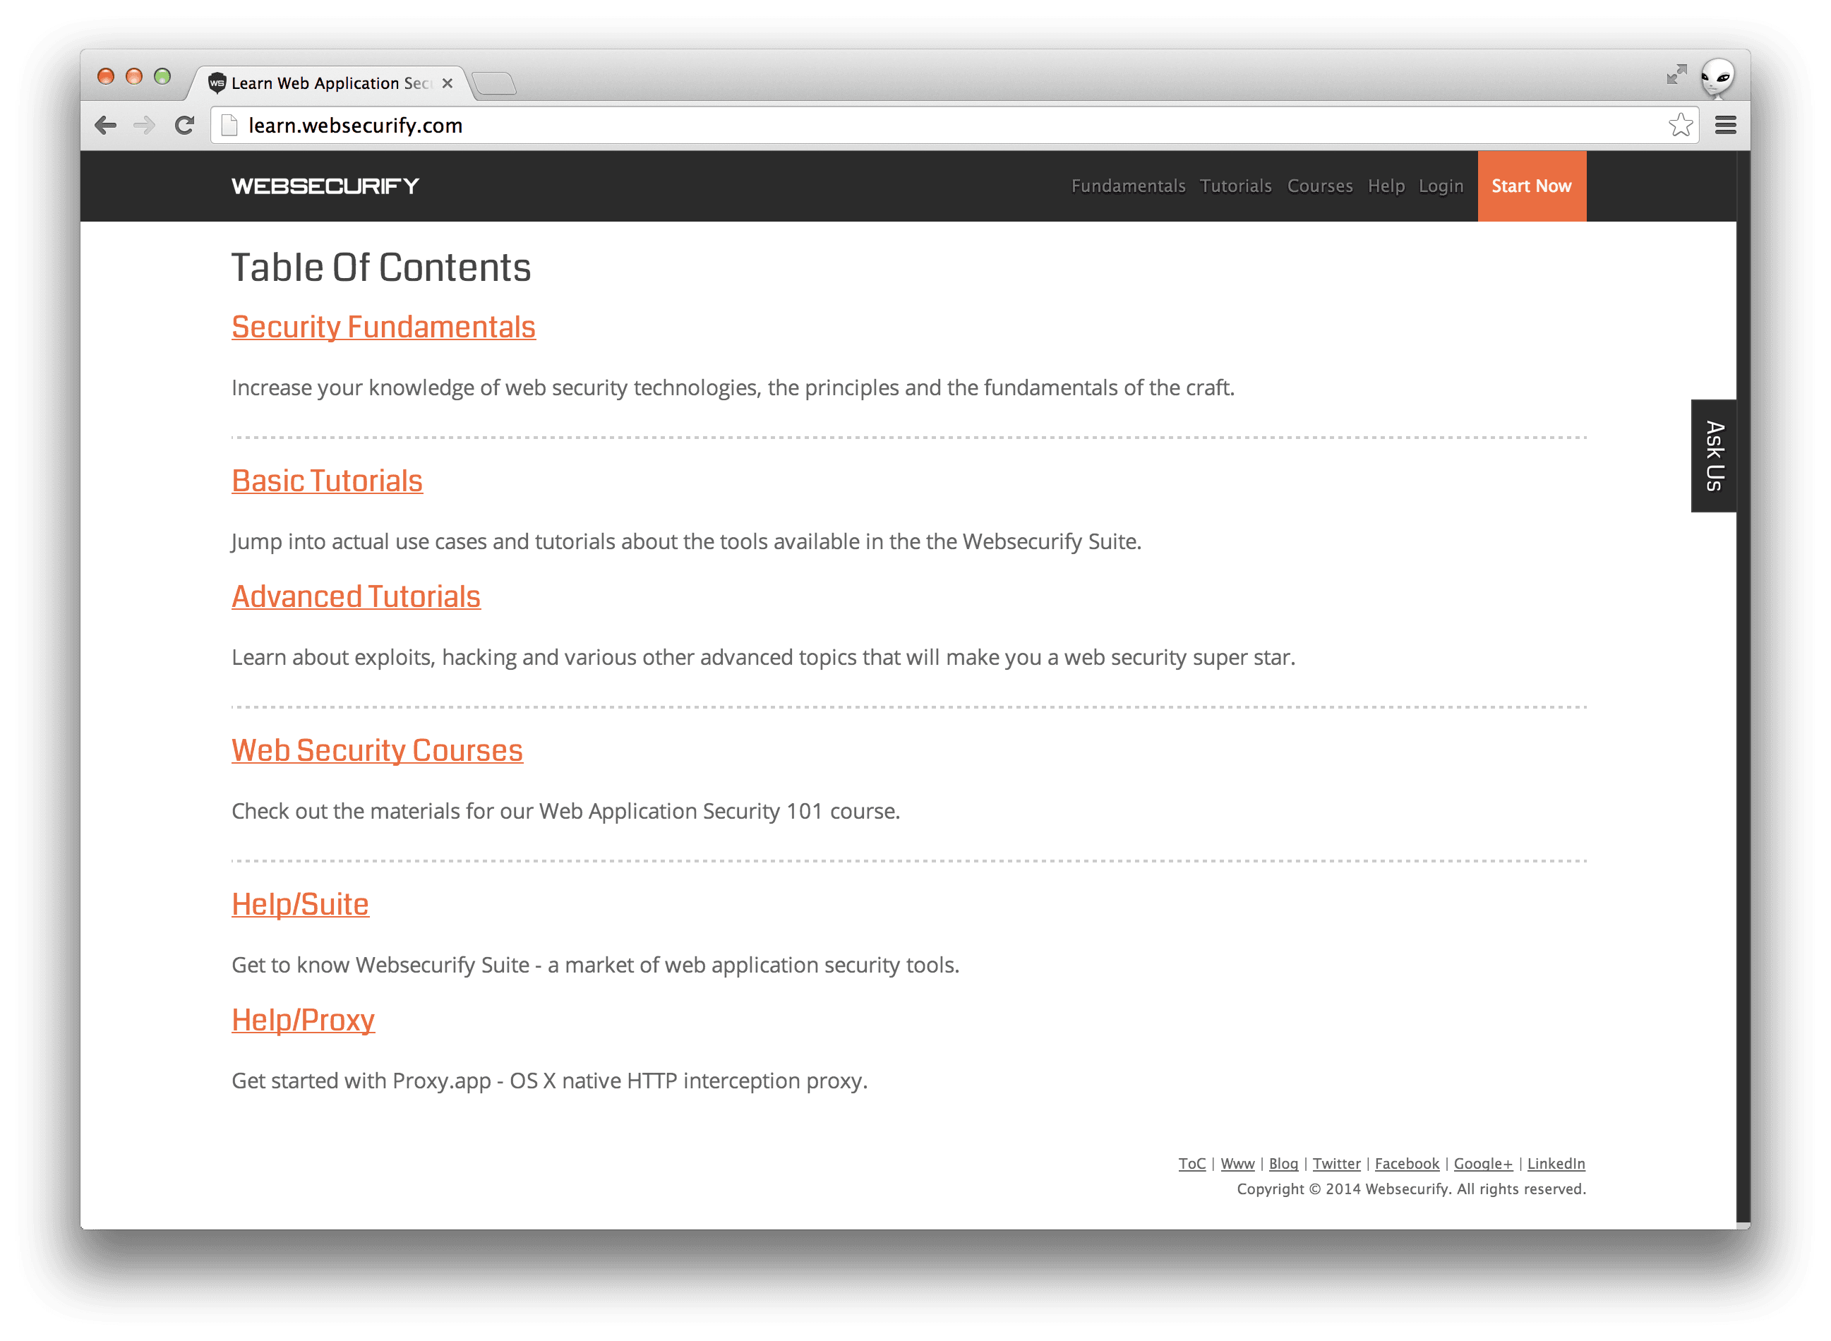The width and height of the screenshot is (1831, 1341).
Task: Click the Table Of Contents heading
Action: pyautogui.click(x=380, y=267)
